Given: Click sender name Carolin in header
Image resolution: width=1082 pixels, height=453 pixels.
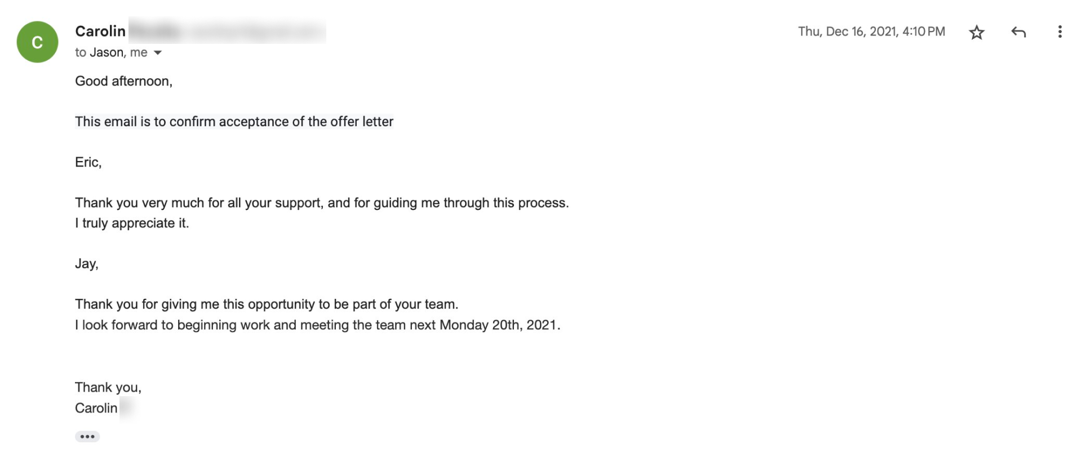Looking at the screenshot, I should click(x=100, y=31).
